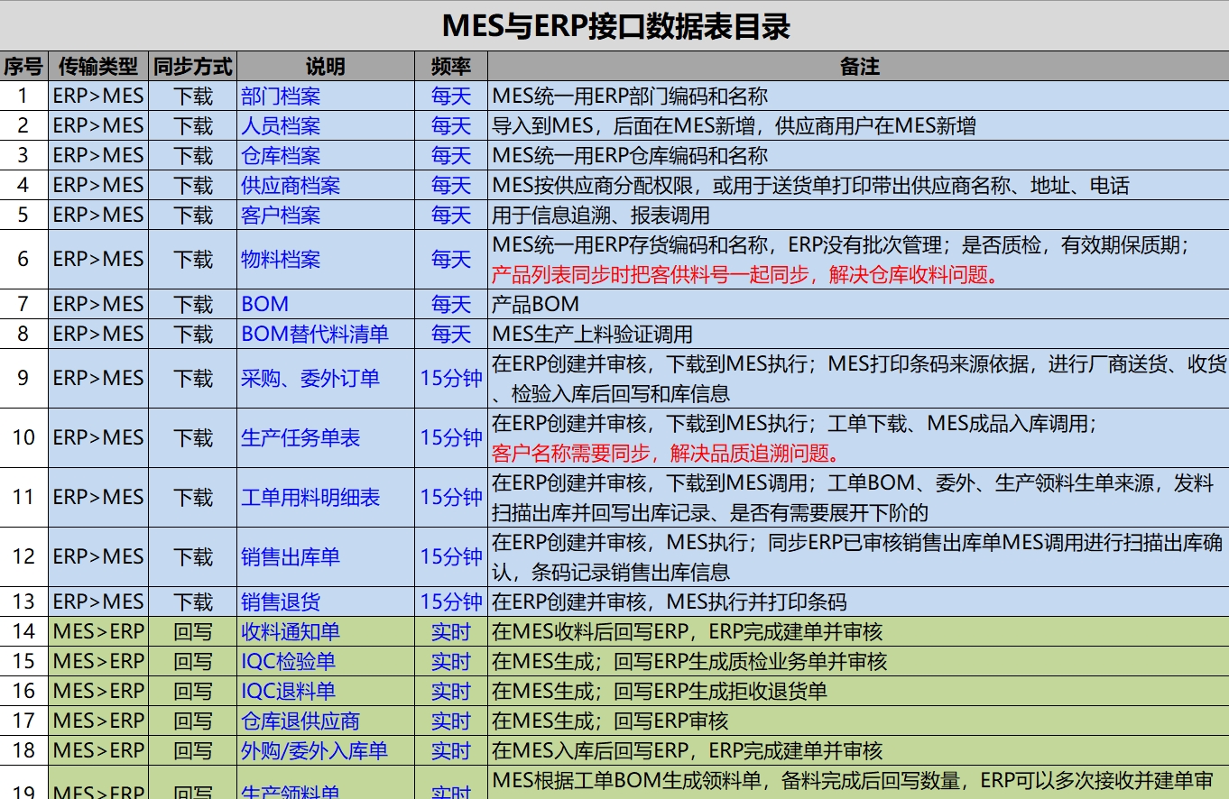The height and width of the screenshot is (799, 1229).
Task: Select the 下载 cell in row 5
Action: click(x=192, y=215)
